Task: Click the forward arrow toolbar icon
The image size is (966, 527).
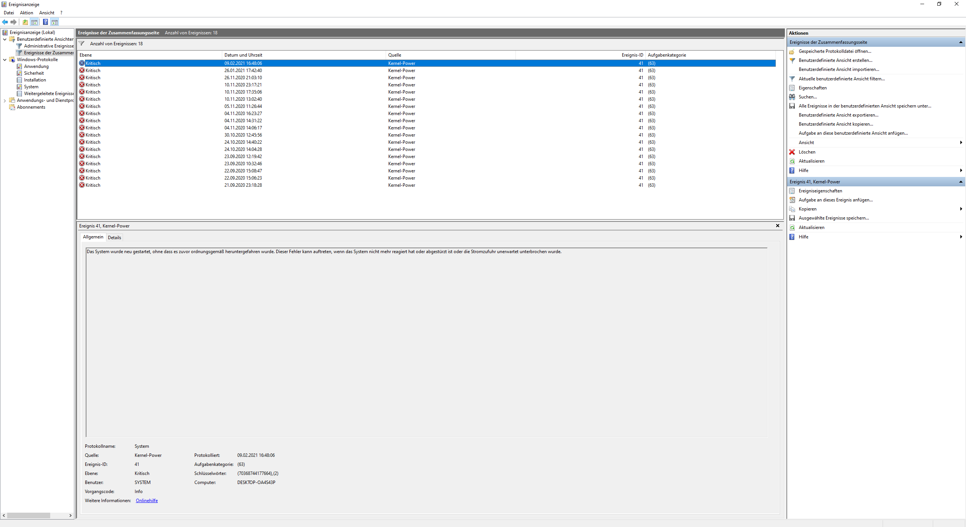Action: coord(14,22)
